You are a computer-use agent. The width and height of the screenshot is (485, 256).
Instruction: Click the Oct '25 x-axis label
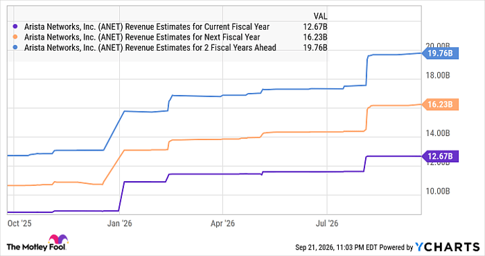(x=19, y=223)
